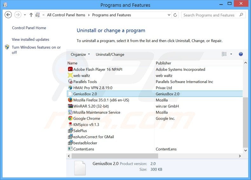Click the ContentLens icon

pyautogui.click(x=70, y=149)
